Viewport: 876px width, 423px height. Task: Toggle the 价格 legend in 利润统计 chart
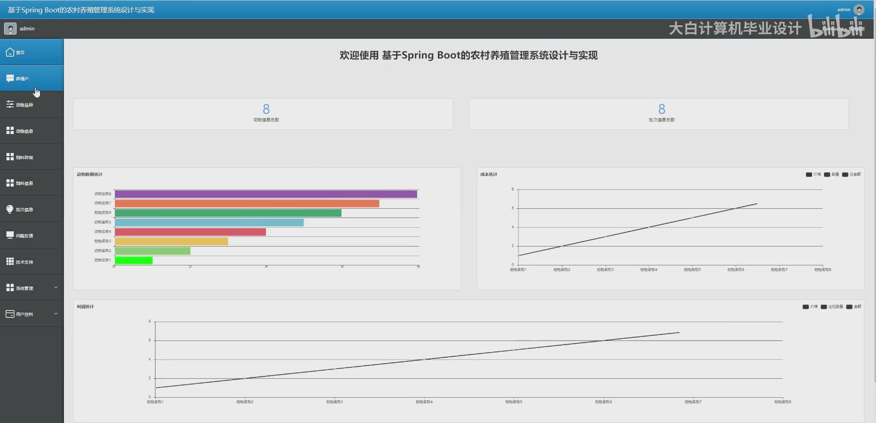pyautogui.click(x=810, y=307)
